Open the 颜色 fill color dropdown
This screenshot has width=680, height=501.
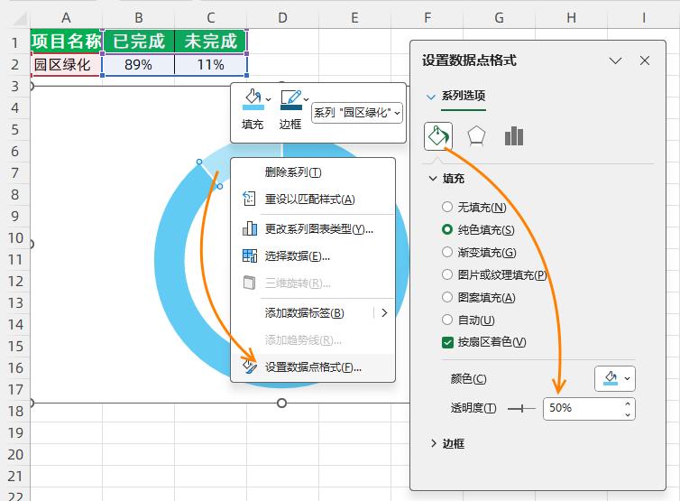pyautogui.click(x=614, y=378)
